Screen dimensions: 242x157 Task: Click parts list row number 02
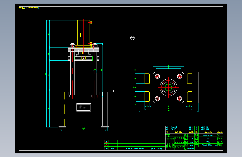coord(167,127)
